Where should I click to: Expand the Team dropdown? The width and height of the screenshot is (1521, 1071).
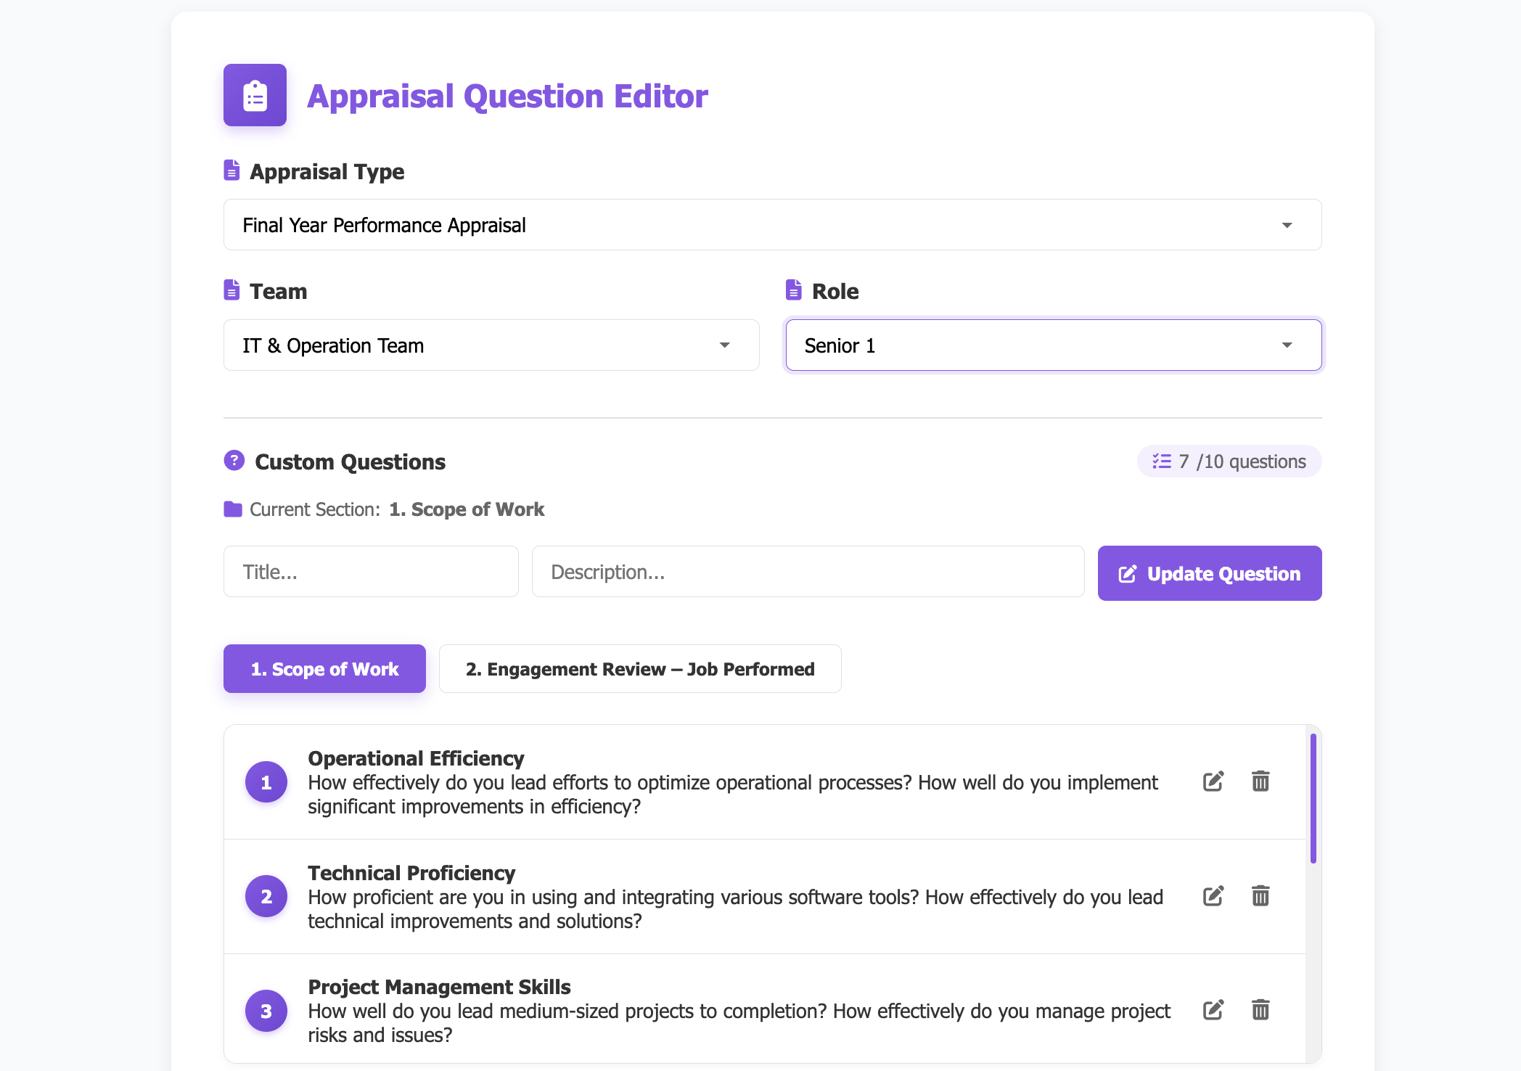tap(491, 345)
